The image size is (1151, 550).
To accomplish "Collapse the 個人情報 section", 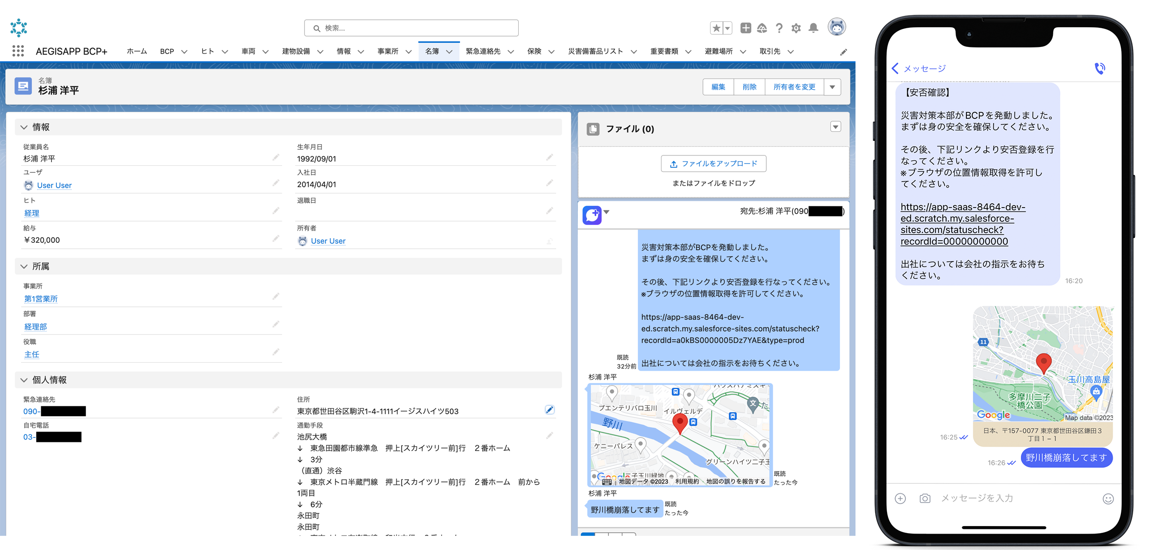I will point(24,380).
